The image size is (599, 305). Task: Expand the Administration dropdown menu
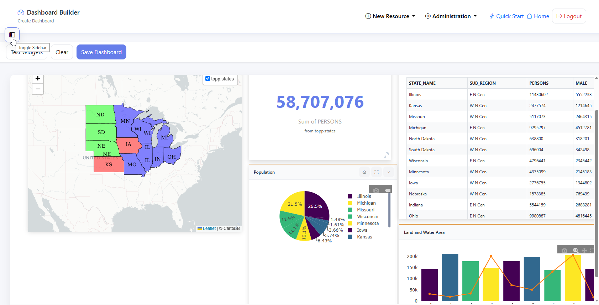pyautogui.click(x=451, y=16)
